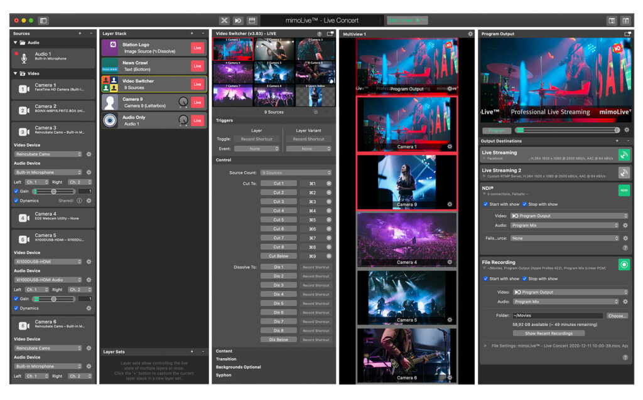Screen dimensions: 643x400
Task: Click the Dis 3 dissolve button
Action: [278, 285]
